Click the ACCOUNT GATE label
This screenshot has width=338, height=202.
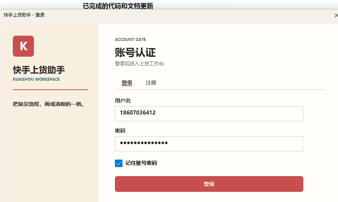click(x=130, y=39)
